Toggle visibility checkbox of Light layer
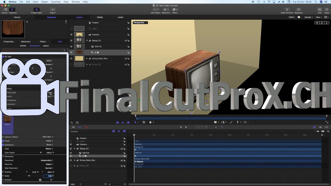Screen dimensions: 331x186 click(71, 29)
